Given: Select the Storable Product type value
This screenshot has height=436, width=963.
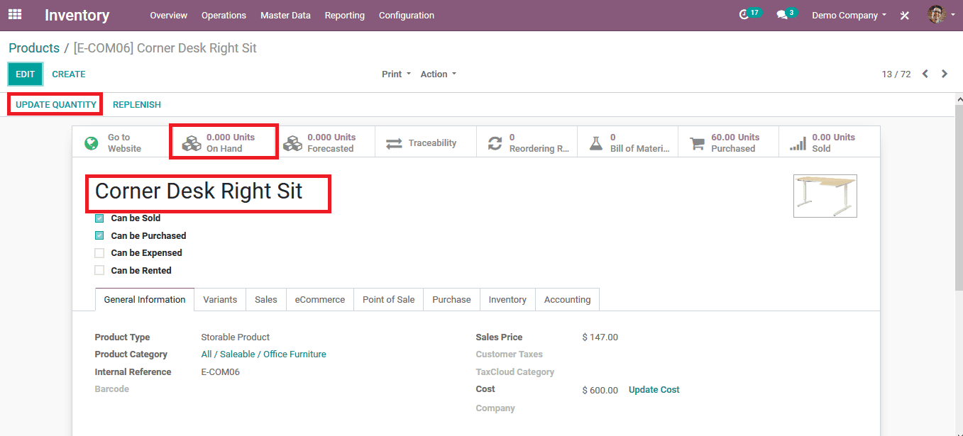Looking at the screenshot, I should tap(236, 337).
